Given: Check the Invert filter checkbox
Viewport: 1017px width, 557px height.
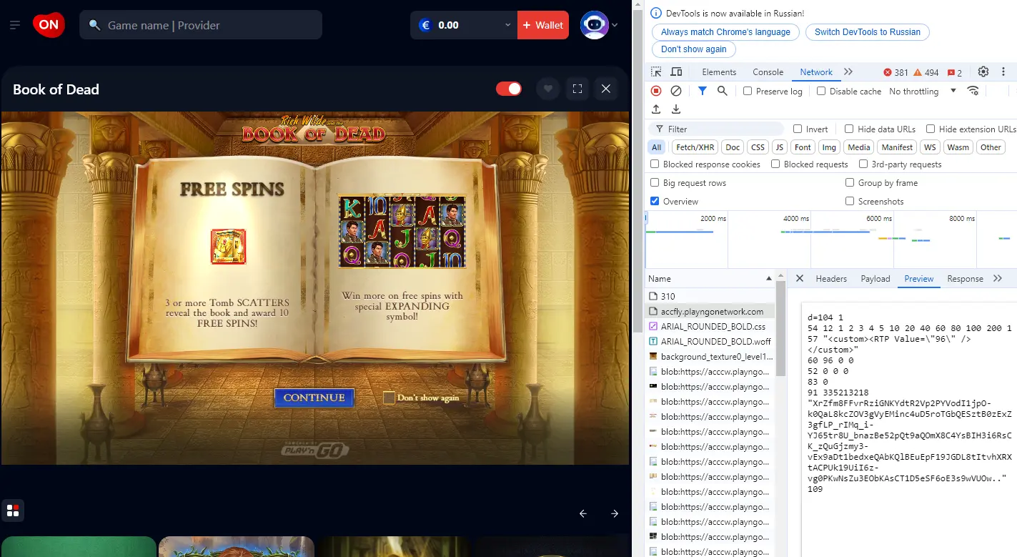Looking at the screenshot, I should point(798,129).
